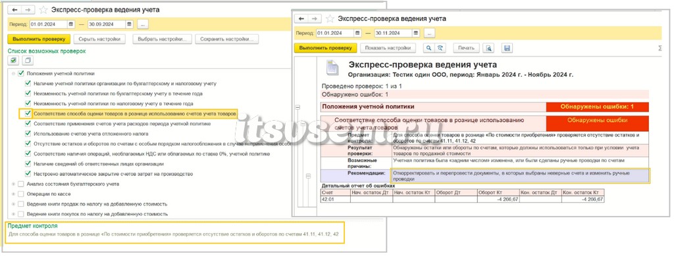Viewport: 674px width, 256px height.
Task: Open calendar for end date 30.09.2024
Action: click(x=130, y=24)
